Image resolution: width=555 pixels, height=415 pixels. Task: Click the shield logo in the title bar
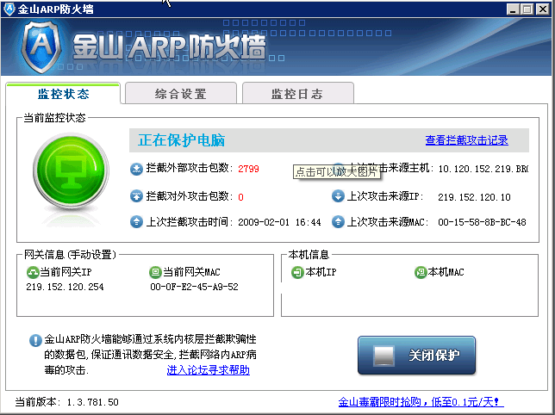click(x=9, y=9)
